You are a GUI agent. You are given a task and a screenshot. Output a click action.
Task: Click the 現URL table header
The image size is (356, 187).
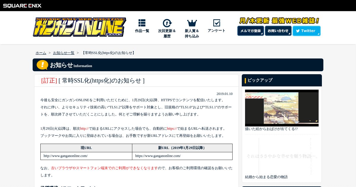86,148
